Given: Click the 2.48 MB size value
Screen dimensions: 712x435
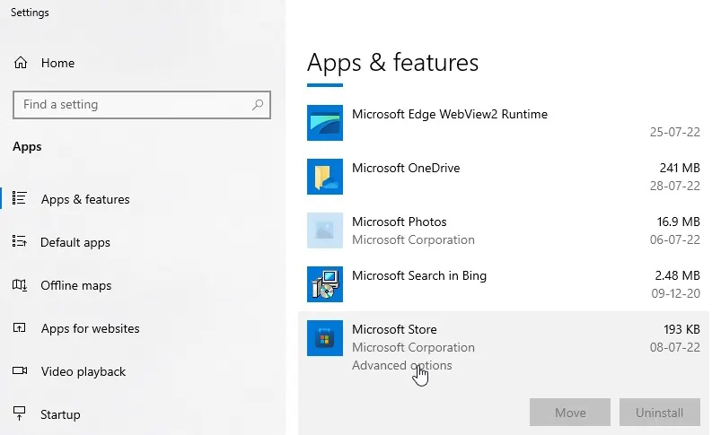Looking at the screenshot, I should coord(677,275).
